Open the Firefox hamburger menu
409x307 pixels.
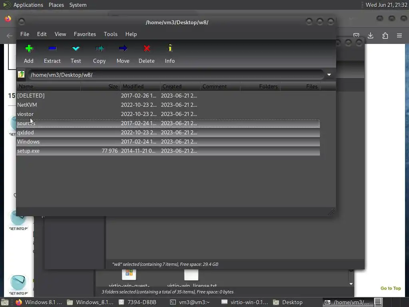399,36
